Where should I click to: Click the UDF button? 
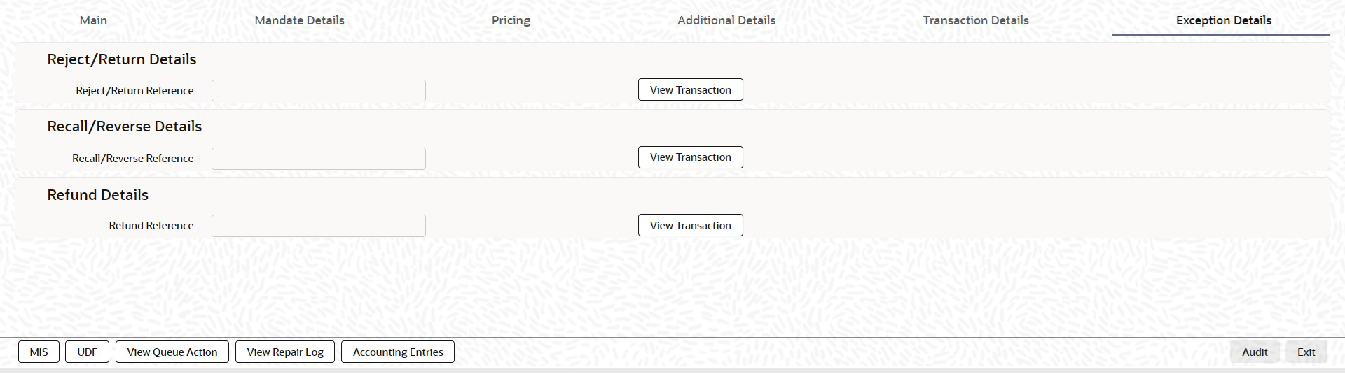[x=87, y=352]
